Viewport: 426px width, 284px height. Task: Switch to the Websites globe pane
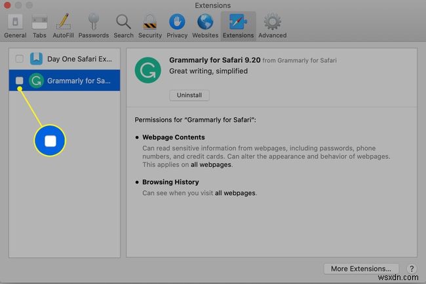[205, 26]
